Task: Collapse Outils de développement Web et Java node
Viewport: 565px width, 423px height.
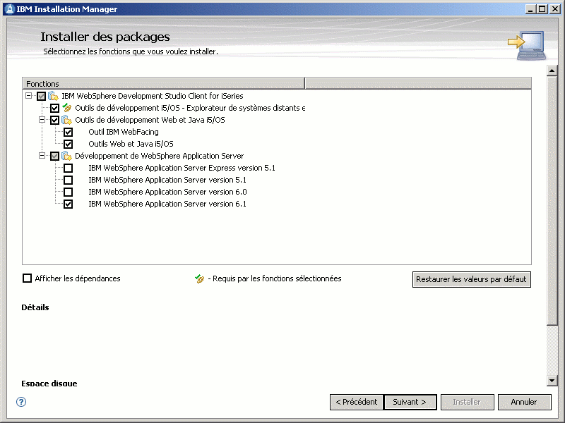Action: [42, 120]
